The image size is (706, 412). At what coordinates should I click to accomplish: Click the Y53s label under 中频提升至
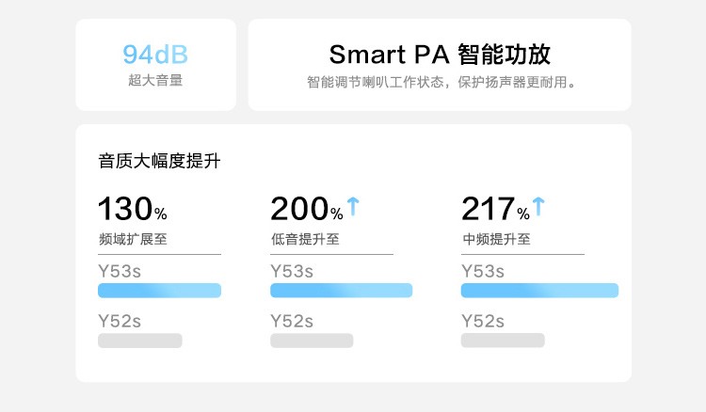pos(482,272)
